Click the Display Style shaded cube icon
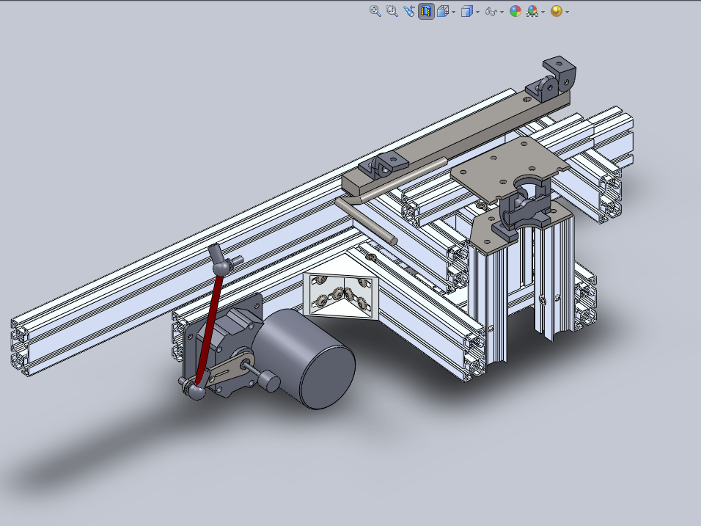Image resolution: width=701 pixels, height=526 pixels. click(467, 11)
